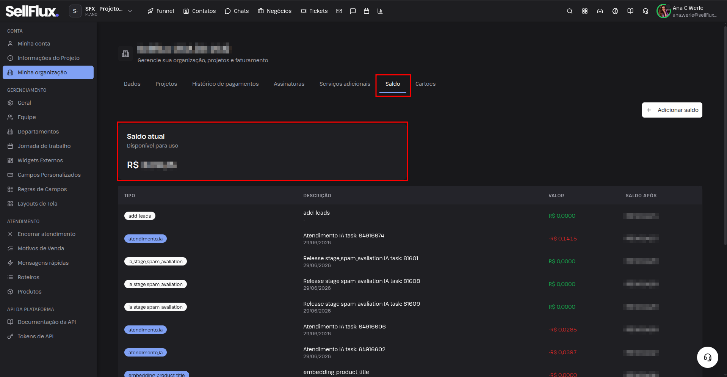Switch to the Histórico de pagamentos tab
Screen dimensions: 727x377
(225, 84)
